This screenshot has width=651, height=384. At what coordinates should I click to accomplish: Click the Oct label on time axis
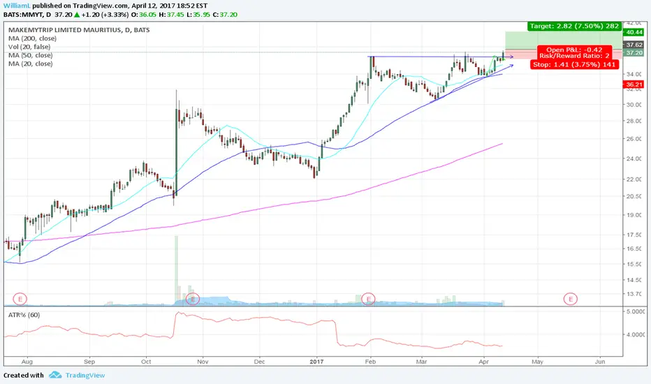[x=146, y=362]
